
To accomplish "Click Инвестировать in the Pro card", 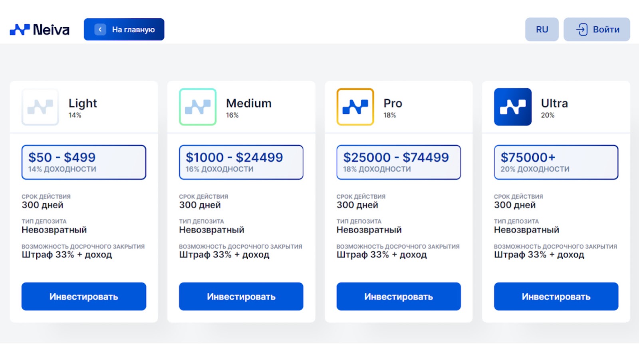I will click(x=399, y=296).
